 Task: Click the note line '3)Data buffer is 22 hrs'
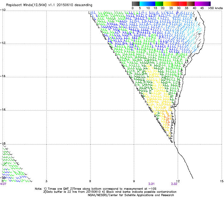110,192
